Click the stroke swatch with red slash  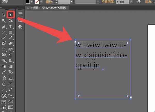click(37, 2)
